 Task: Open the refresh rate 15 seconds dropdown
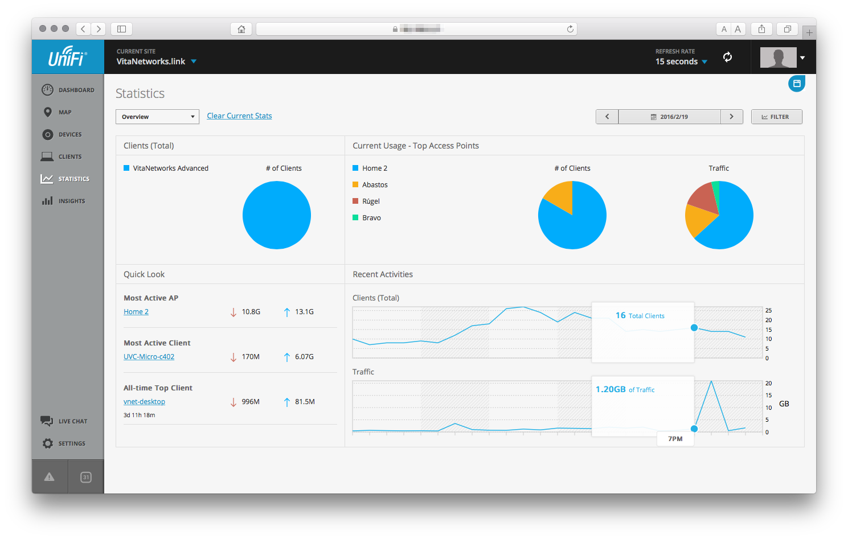click(x=681, y=61)
